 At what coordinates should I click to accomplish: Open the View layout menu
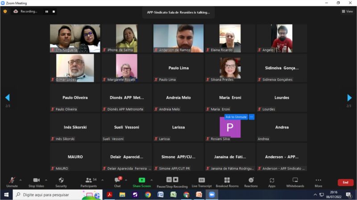tap(347, 12)
